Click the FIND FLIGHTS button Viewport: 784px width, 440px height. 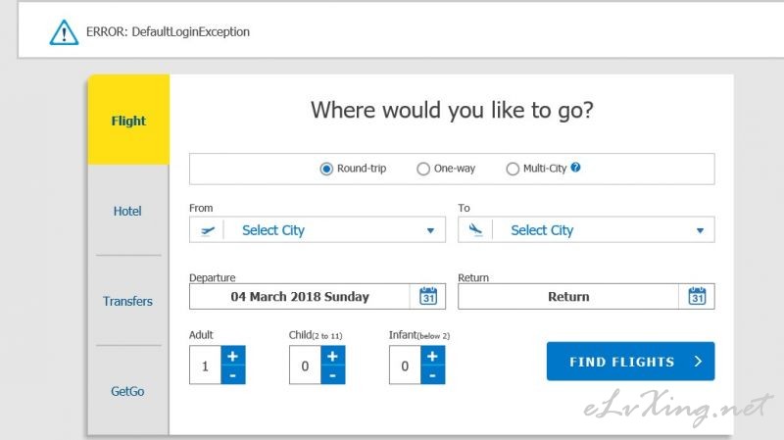pos(630,361)
